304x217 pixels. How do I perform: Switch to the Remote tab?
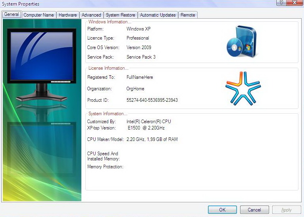click(x=188, y=15)
